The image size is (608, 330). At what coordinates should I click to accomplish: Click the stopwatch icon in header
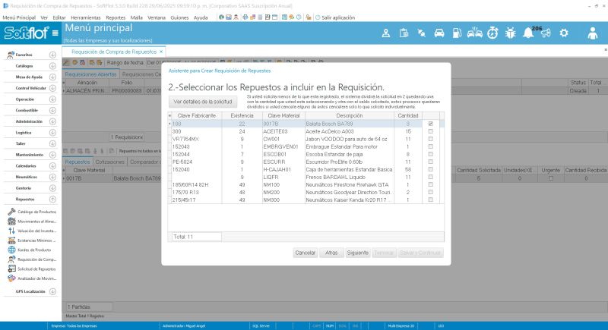point(492,33)
